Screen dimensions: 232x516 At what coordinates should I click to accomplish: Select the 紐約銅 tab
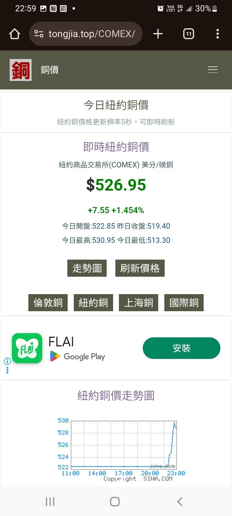pyautogui.click(x=93, y=303)
